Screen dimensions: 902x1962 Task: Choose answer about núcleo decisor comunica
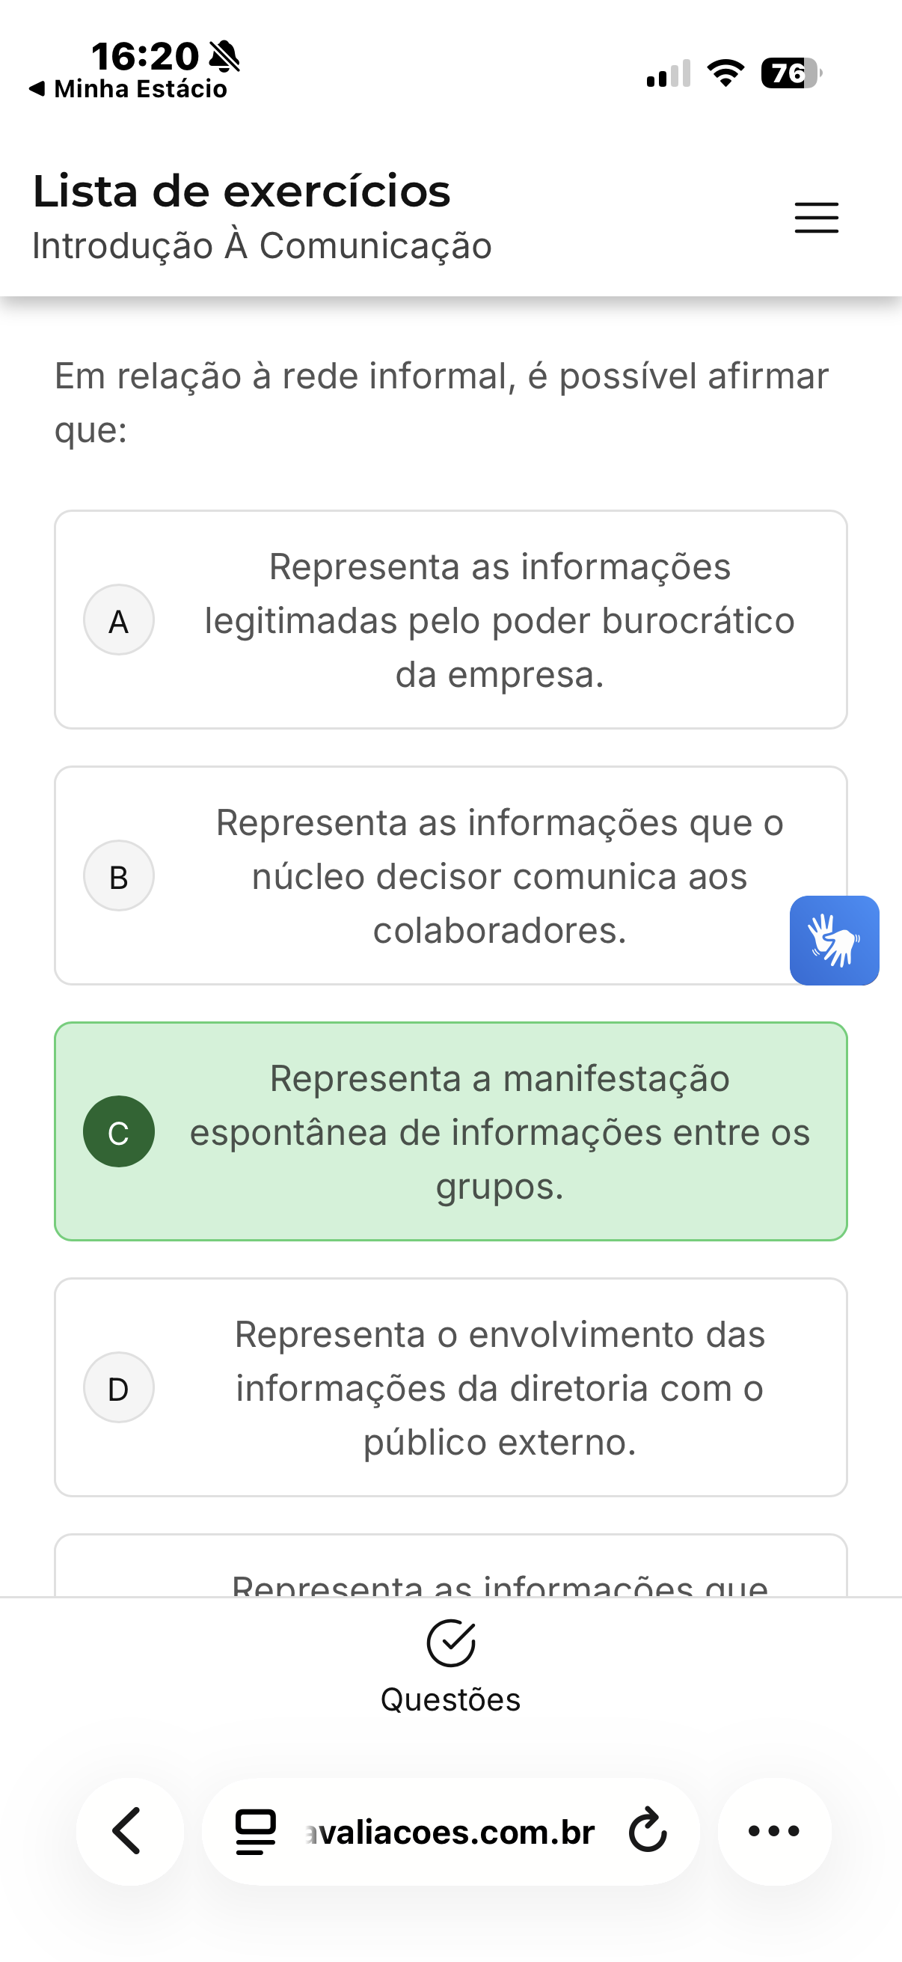pos(450,876)
